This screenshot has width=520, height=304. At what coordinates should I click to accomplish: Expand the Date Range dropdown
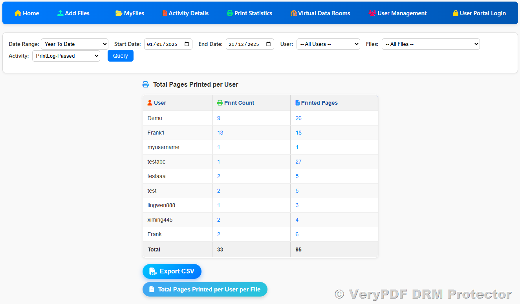point(75,44)
